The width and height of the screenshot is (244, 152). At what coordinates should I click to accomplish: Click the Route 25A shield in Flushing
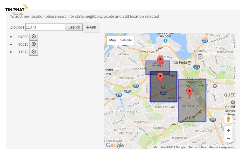(200, 57)
